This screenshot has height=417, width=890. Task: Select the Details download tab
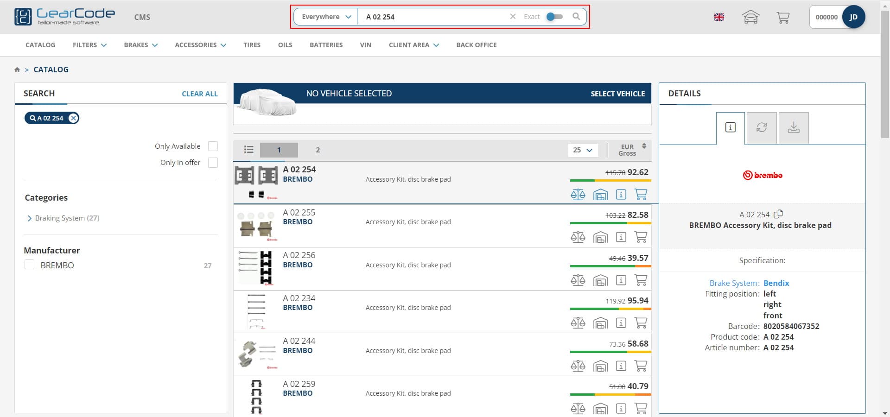(794, 127)
